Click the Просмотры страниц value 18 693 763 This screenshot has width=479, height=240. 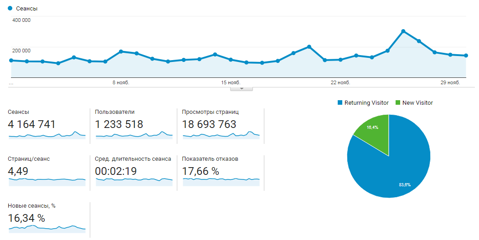tap(209, 124)
